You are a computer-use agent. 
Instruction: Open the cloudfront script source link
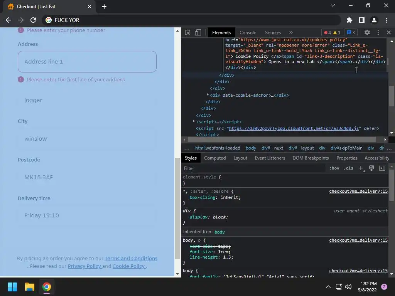pyautogui.click(x=294, y=128)
